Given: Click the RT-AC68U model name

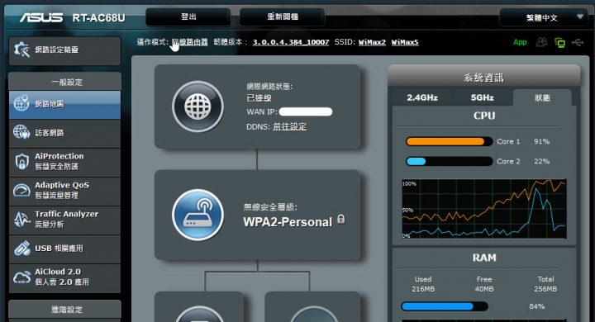Looking at the screenshot, I should click(98, 18).
